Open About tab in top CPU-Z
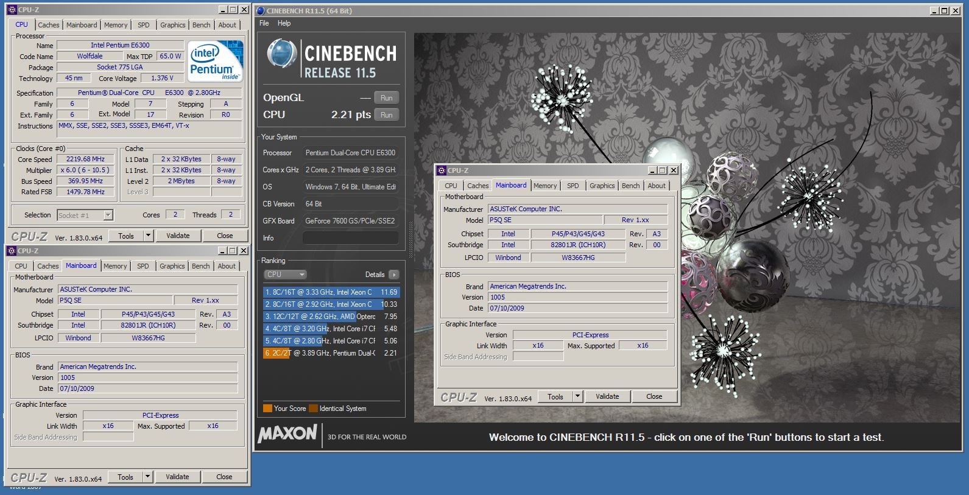The image size is (969, 495). (x=227, y=25)
